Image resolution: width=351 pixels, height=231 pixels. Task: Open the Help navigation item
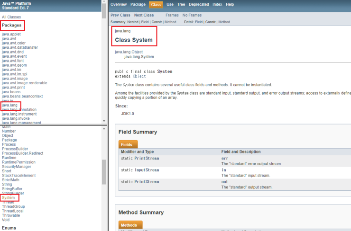tap(230, 4)
